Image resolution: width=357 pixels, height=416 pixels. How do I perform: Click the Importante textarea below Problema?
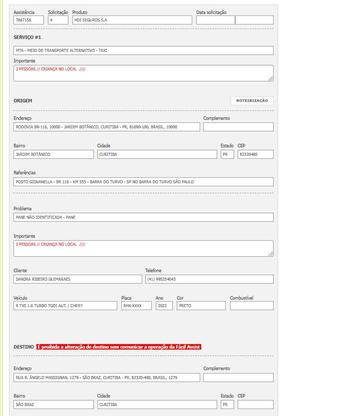(143, 249)
